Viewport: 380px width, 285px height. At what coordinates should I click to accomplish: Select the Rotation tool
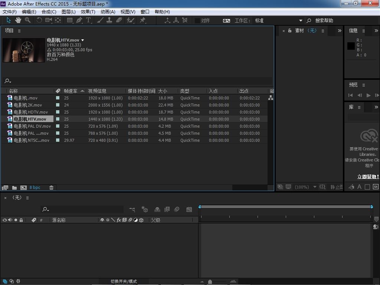pyautogui.click(x=39, y=20)
